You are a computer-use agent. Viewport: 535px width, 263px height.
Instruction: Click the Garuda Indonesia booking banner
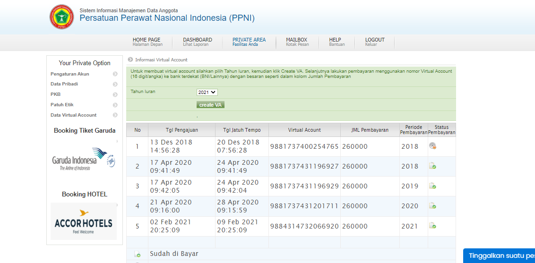pyautogui.click(x=84, y=159)
